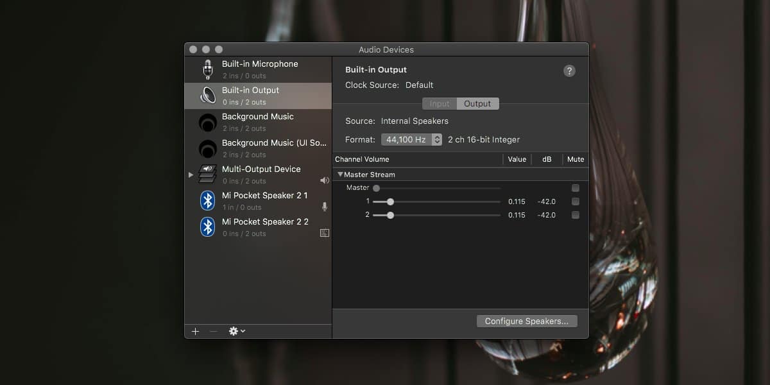Click the Bluetooth icon for Mi Pocket Speaker 2 1
The width and height of the screenshot is (770, 385).
tap(207, 200)
